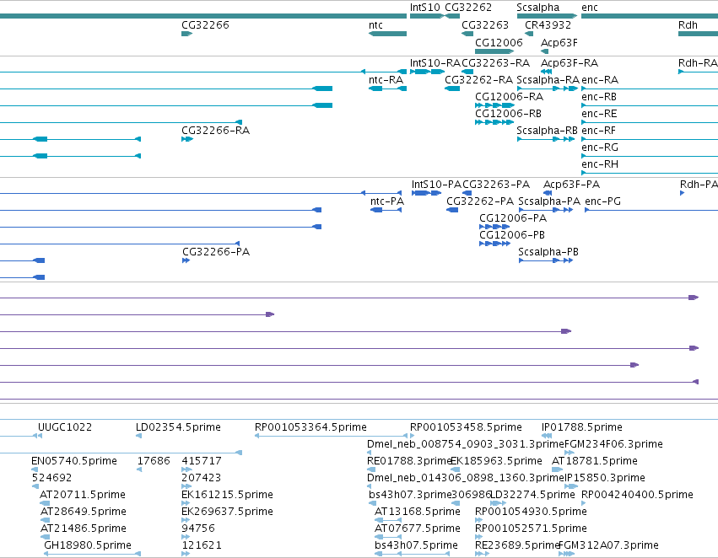This screenshot has height=558, width=718.
Task: Click the EK161215.5prime EST label
Action: (x=227, y=496)
